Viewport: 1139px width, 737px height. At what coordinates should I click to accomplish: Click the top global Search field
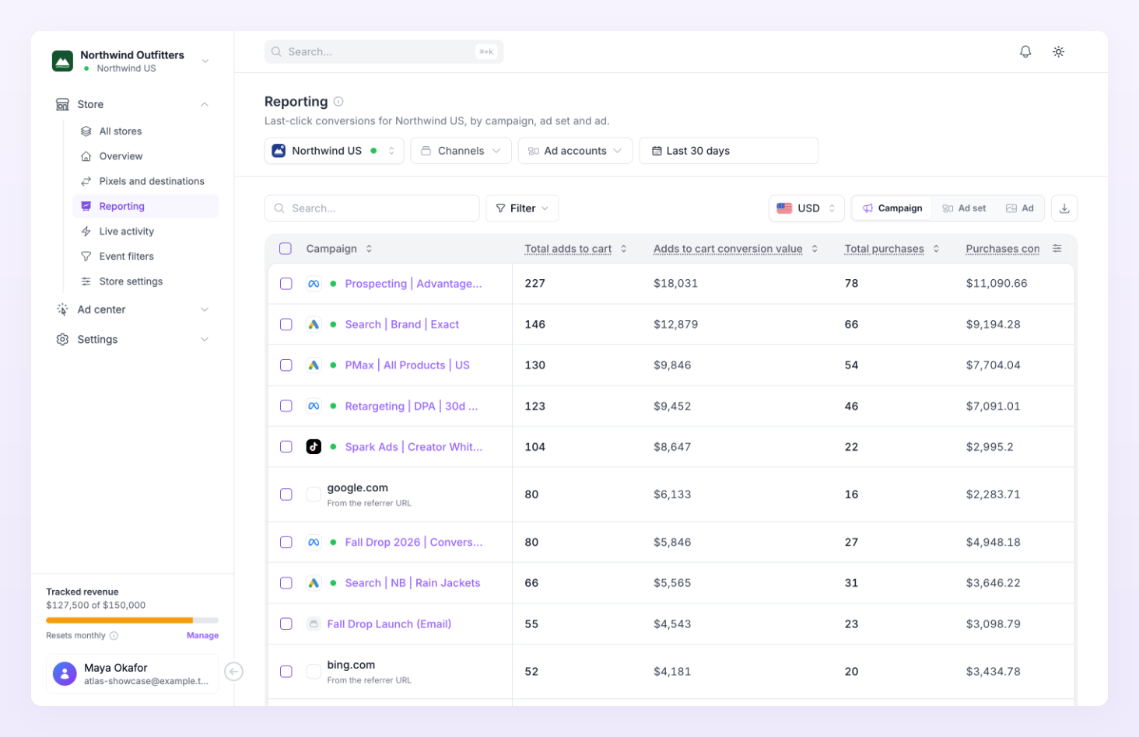tap(384, 52)
